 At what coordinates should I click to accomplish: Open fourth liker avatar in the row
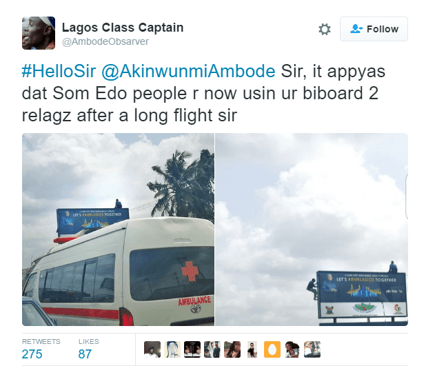[x=212, y=349]
